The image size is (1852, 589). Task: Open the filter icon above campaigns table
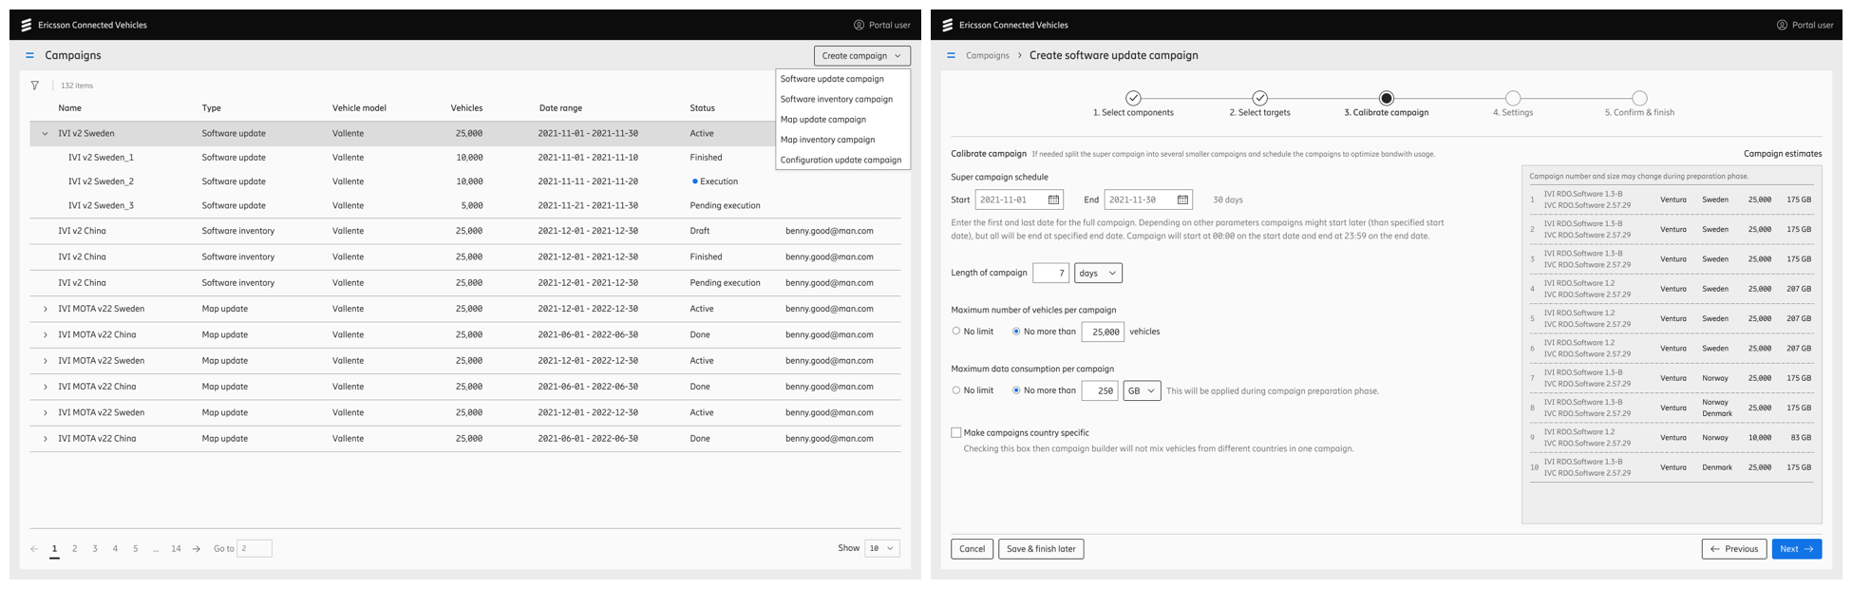click(35, 85)
